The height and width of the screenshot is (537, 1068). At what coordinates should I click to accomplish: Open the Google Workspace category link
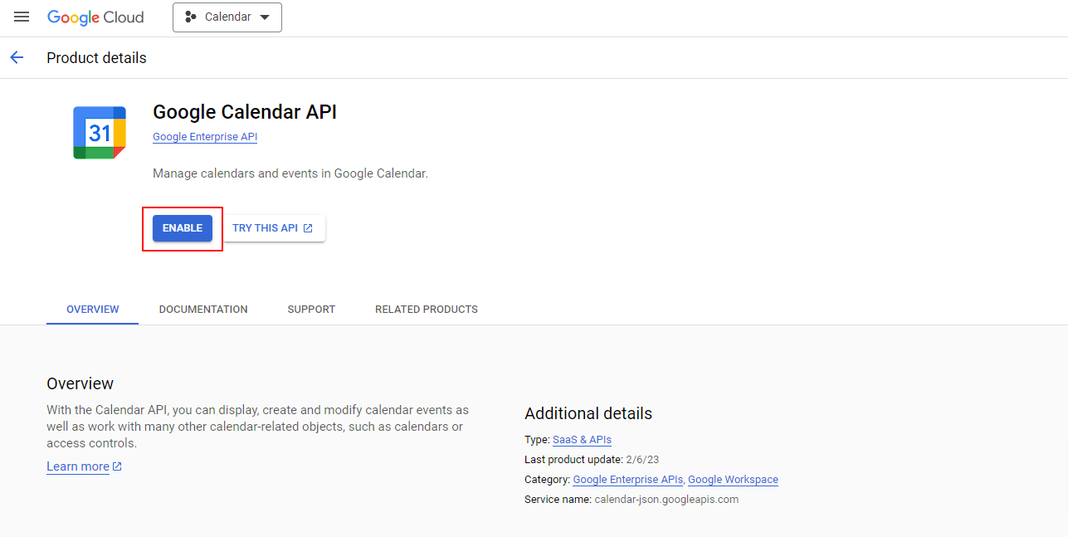(x=733, y=480)
